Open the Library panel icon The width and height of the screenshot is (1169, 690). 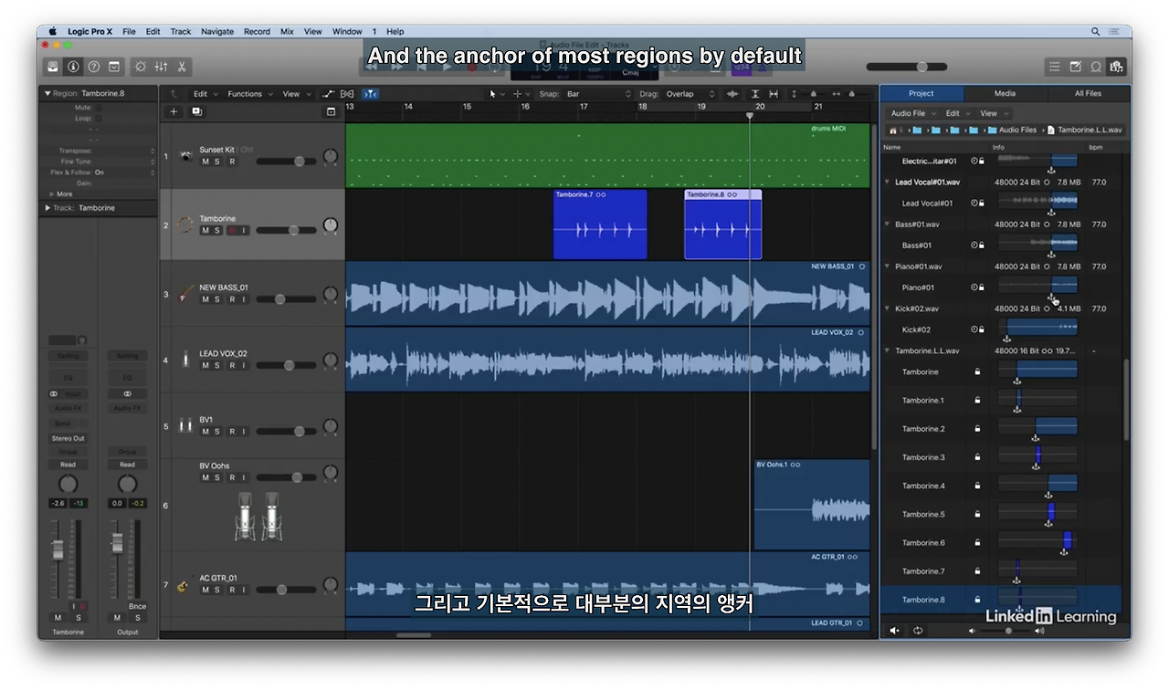click(x=53, y=67)
